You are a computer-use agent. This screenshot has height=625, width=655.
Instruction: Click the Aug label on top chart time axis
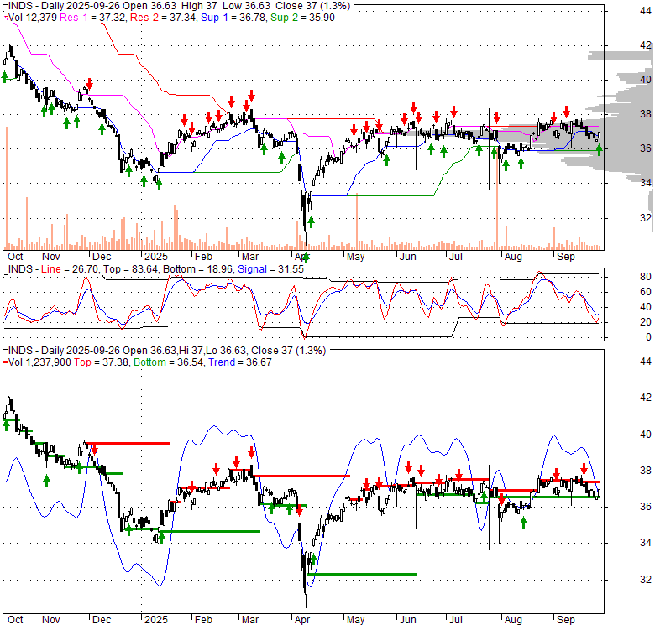tap(513, 257)
